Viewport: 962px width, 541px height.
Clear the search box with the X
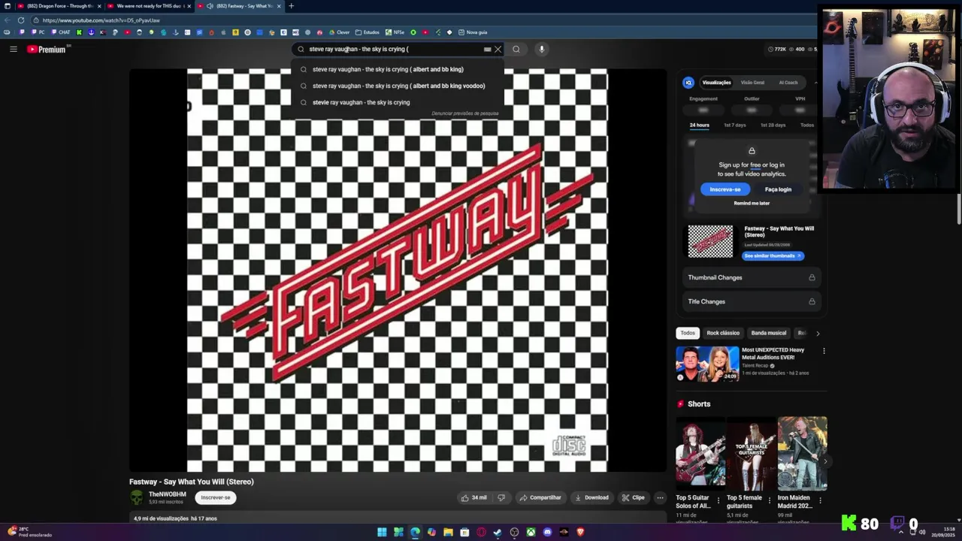(x=498, y=49)
